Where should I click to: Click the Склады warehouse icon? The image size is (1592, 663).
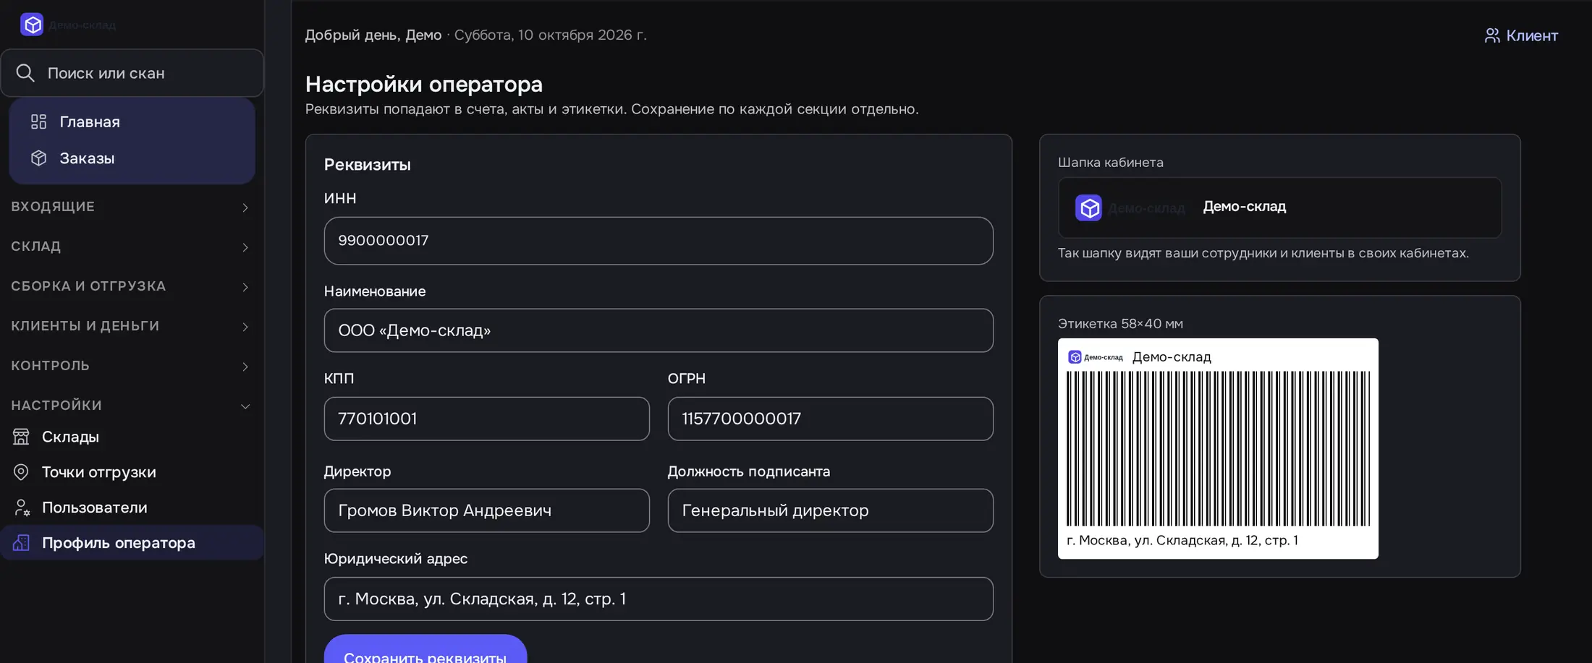(x=21, y=437)
